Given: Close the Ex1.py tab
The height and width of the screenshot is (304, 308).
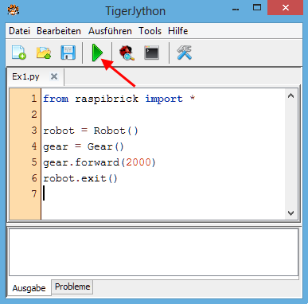Looking at the screenshot, I should pyautogui.click(x=54, y=76).
